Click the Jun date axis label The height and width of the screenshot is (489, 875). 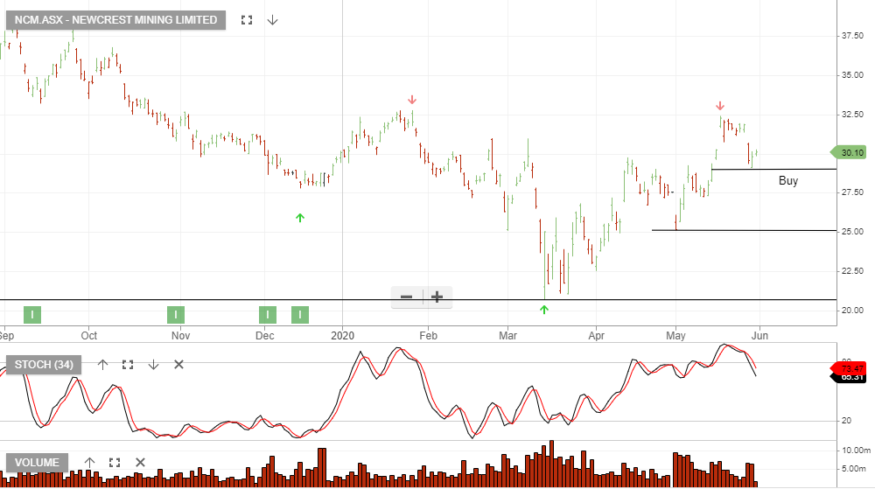click(x=759, y=336)
